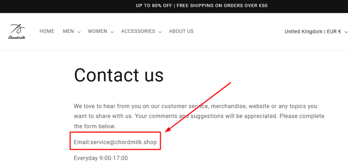Click the Chordmilk script wordmark under logo
348x165 pixels.
[17, 38]
